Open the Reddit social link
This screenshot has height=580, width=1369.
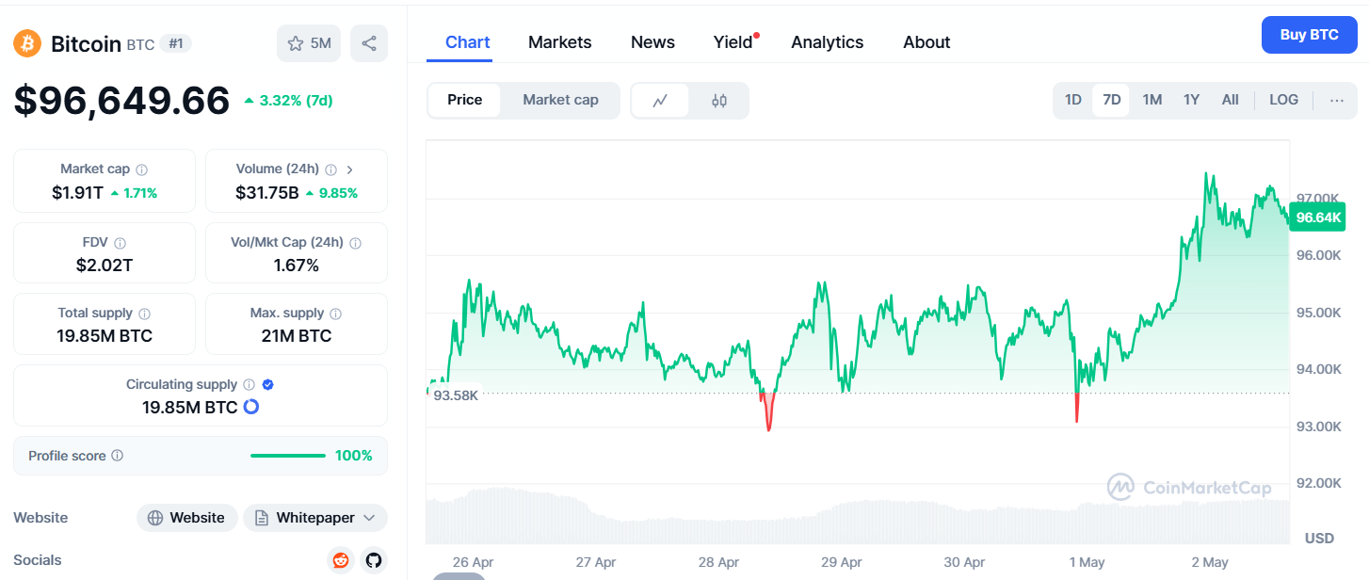[341, 560]
